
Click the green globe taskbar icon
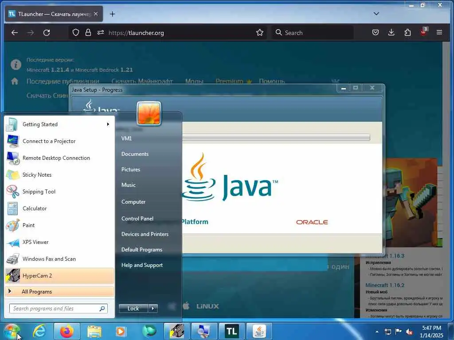click(149, 331)
